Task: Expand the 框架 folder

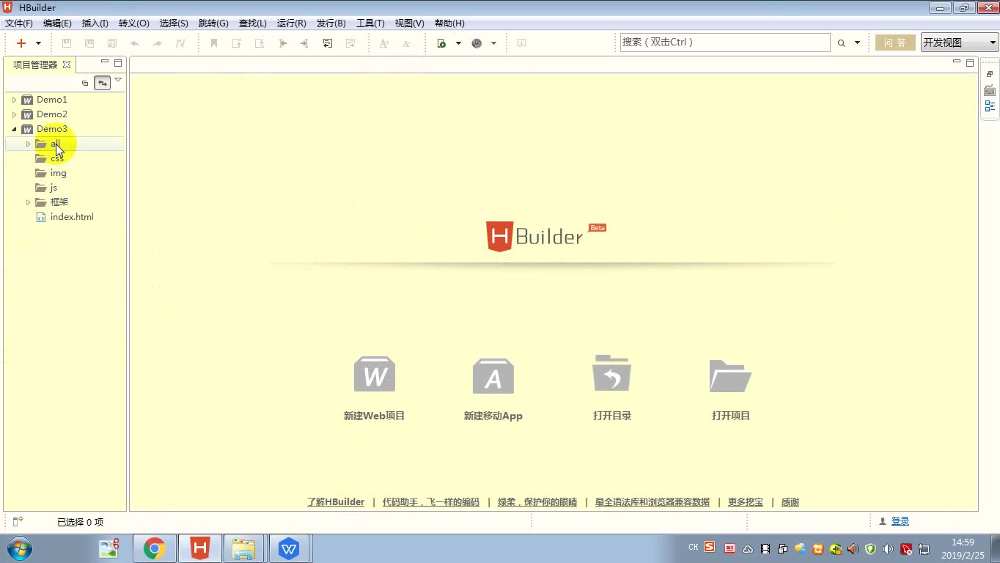Action: tap(29, 202)
